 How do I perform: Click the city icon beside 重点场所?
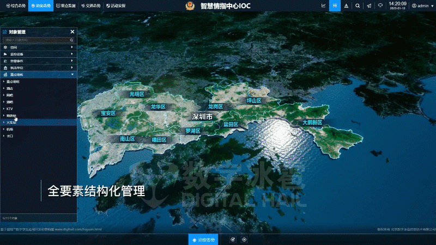click(x=5, y=75)
